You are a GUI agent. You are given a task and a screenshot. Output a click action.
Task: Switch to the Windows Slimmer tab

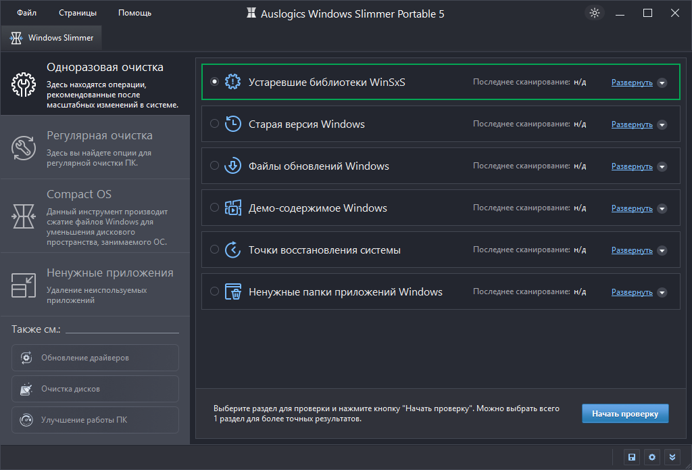[x=52, y=38]
